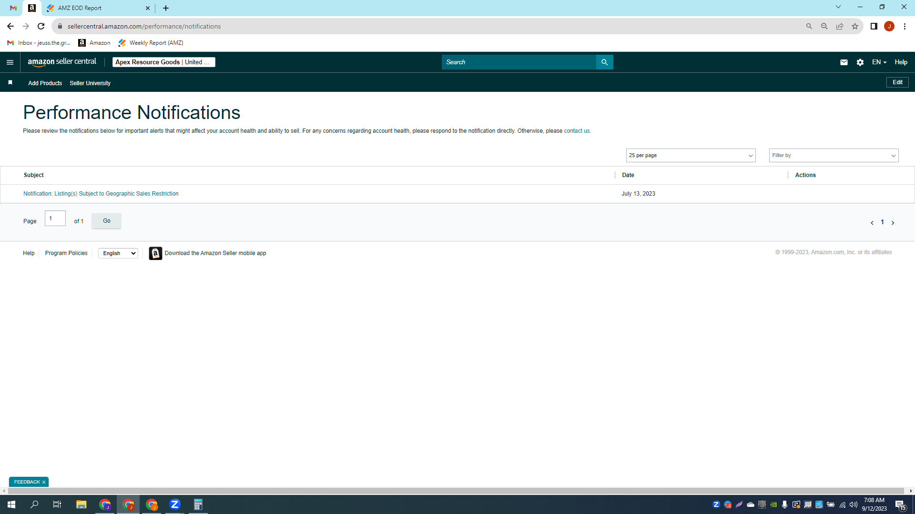Open the Program Policies footer link
915x514 pixels.
point(66,253)
